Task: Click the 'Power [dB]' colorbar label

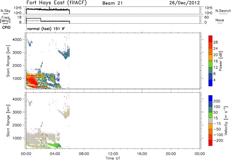Action: point(221,61)
